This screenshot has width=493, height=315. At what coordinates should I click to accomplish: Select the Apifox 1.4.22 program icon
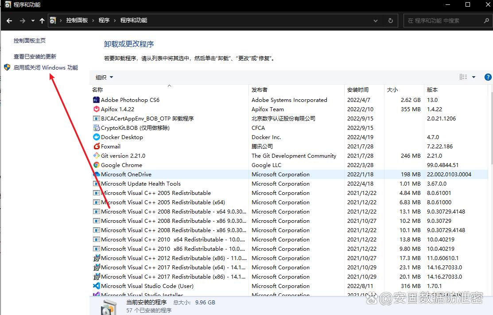(96, 109)
